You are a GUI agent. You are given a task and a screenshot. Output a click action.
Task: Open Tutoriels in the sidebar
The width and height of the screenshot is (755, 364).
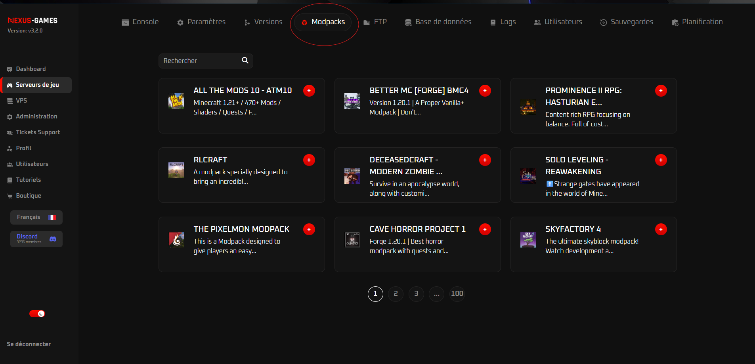pos(24,180)
